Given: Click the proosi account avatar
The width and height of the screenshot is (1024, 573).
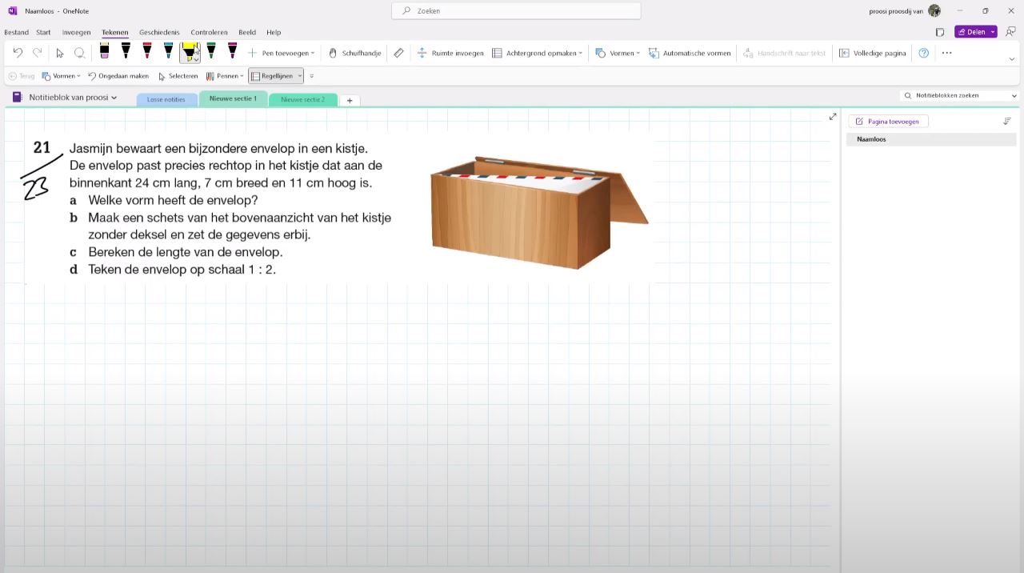Looking at the screenshot, I should [934, 10].
